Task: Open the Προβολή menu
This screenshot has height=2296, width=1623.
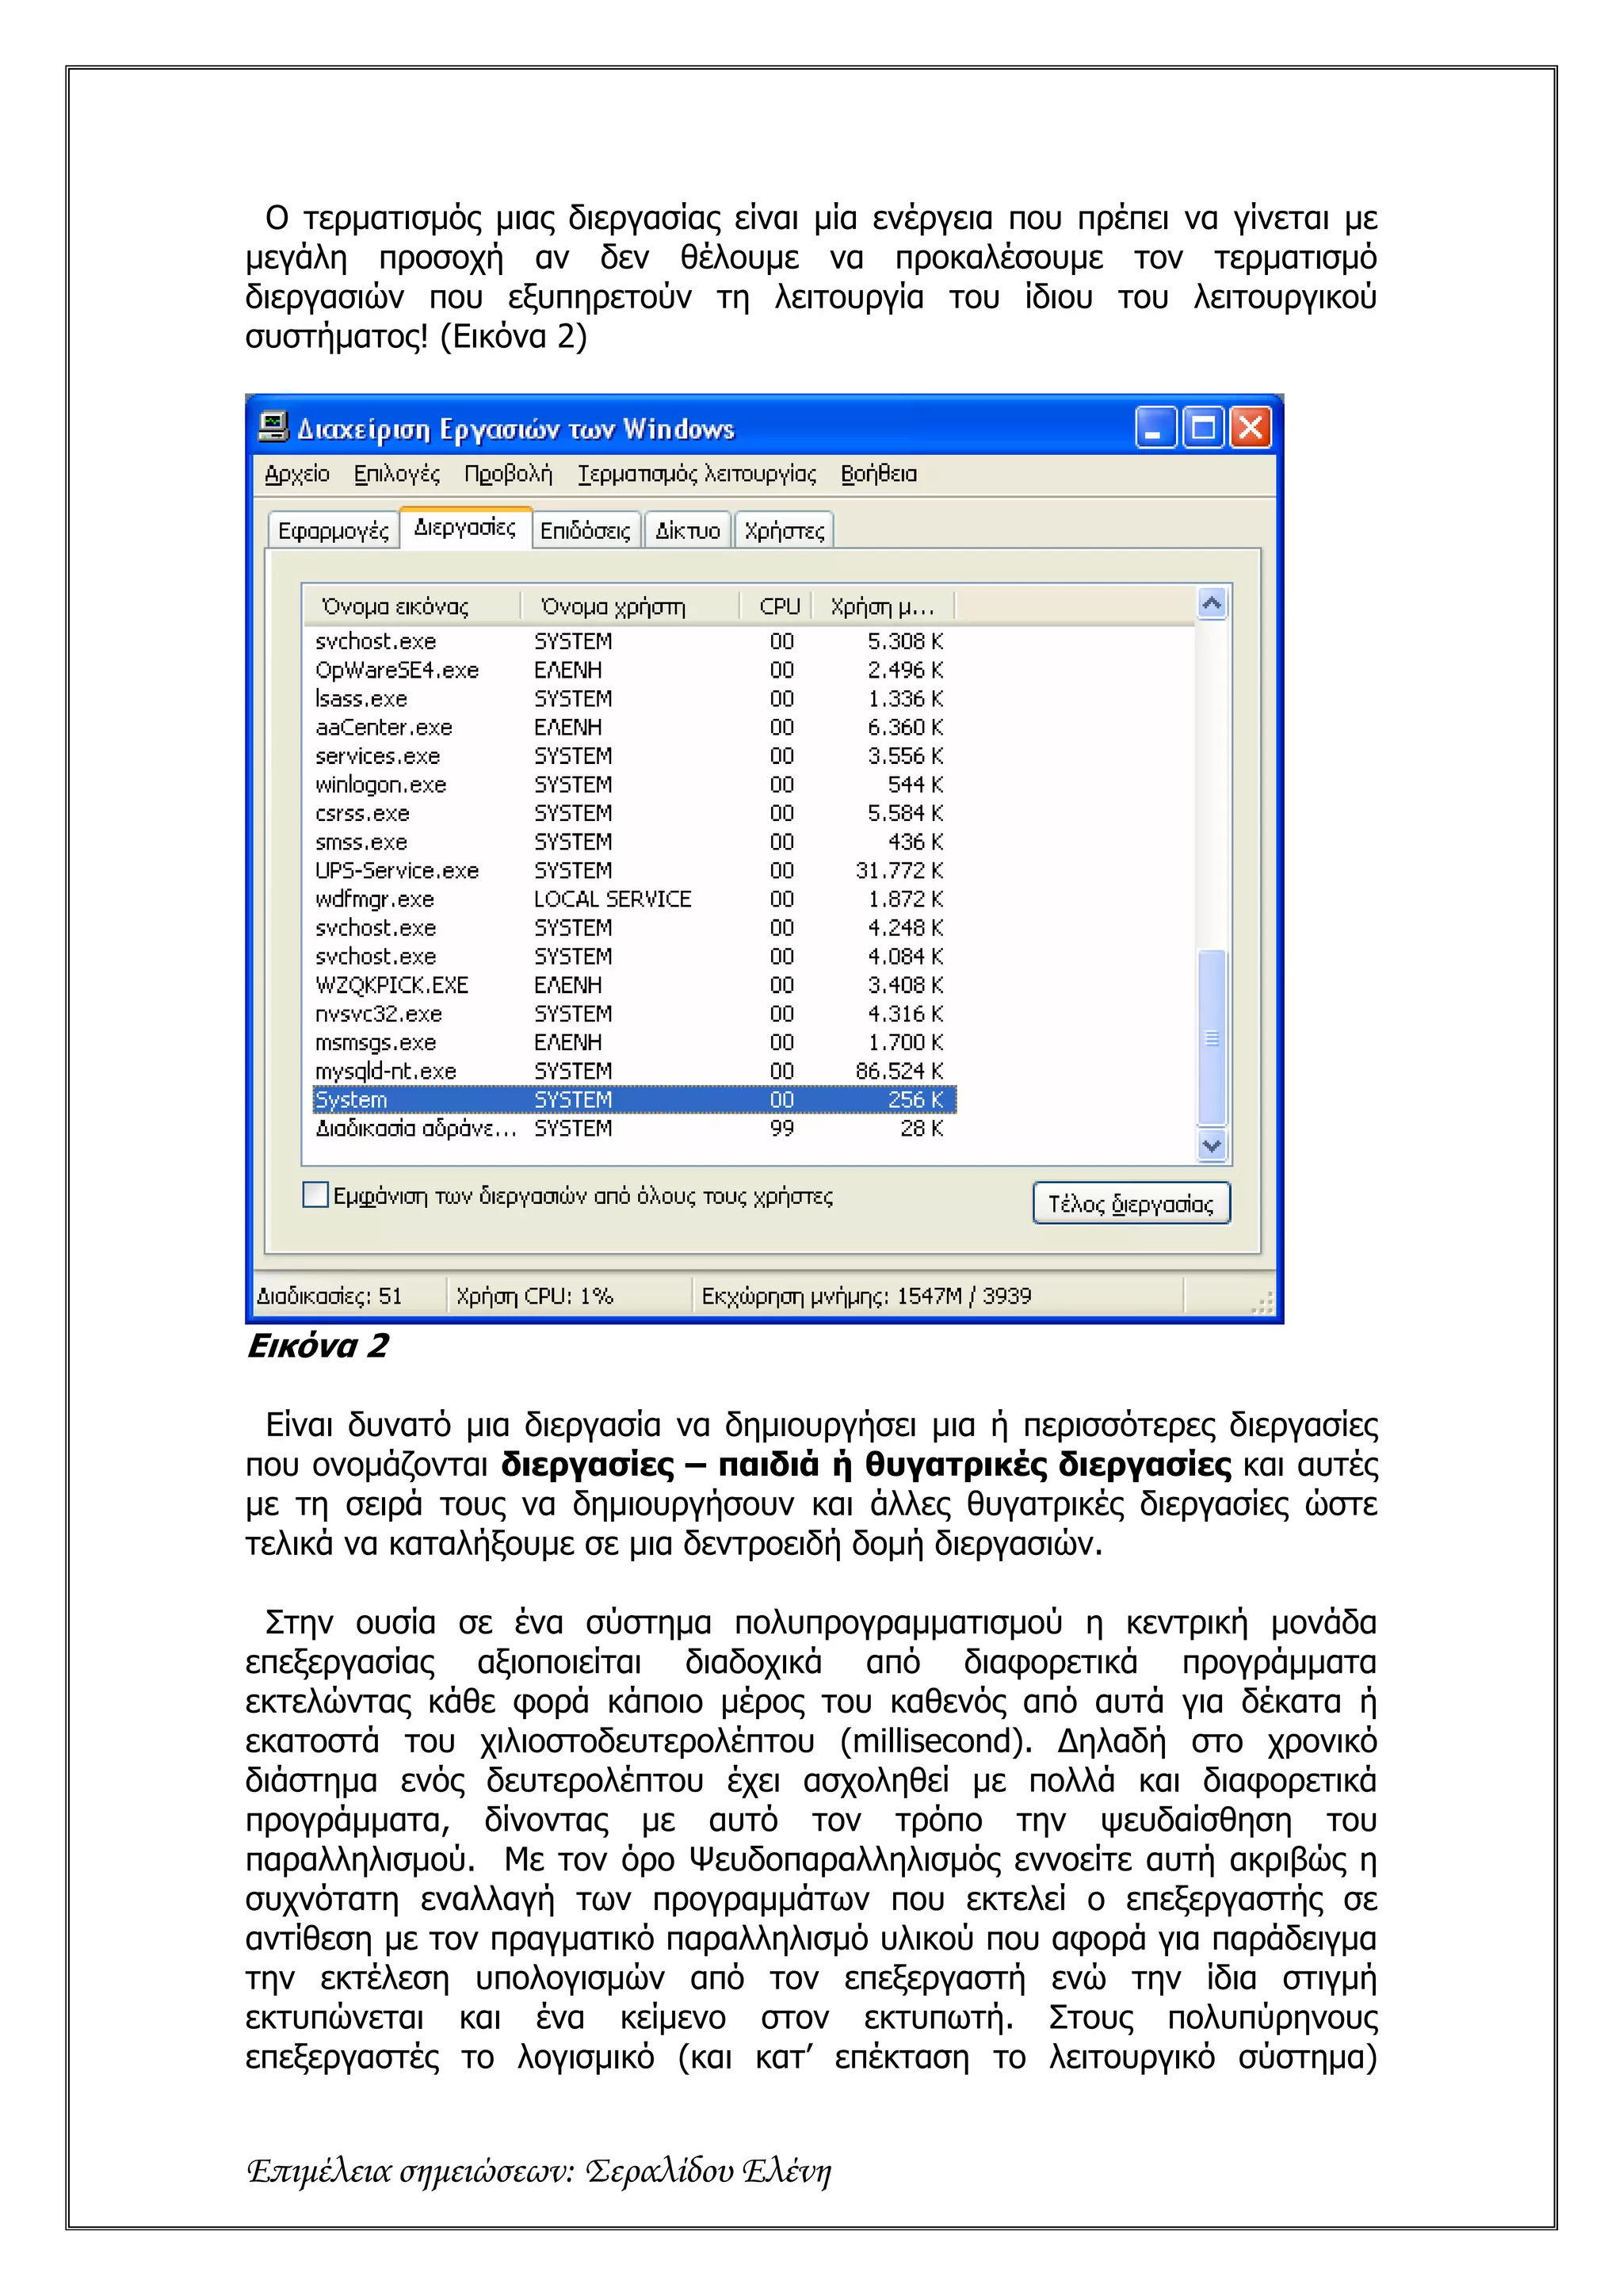Action: pos(507,474)
